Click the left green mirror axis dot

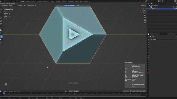63,34
